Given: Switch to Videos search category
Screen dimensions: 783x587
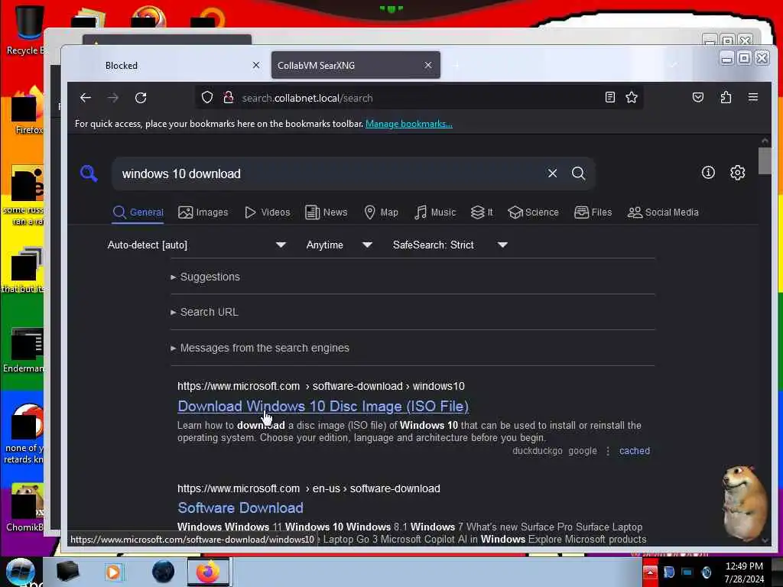Looking at the screenshot, I should click(267, 212).
